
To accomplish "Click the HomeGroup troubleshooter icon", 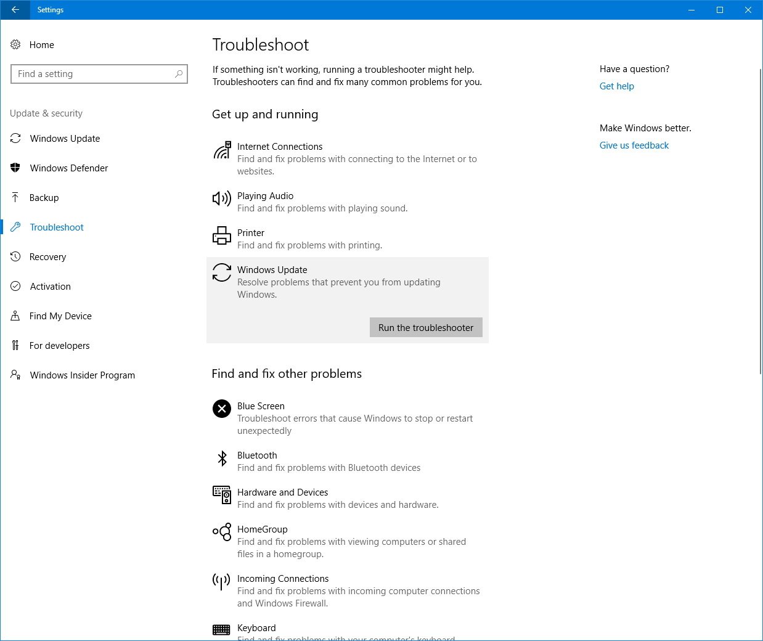I will pos(221,532).
